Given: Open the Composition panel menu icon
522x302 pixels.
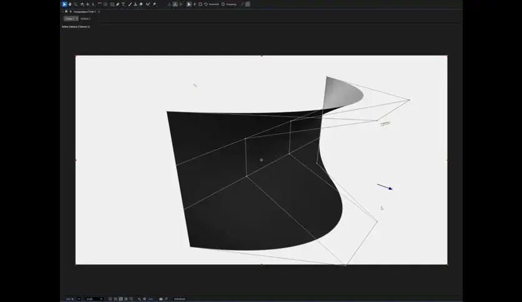Looking at the screenshot, I should (99, 12).
